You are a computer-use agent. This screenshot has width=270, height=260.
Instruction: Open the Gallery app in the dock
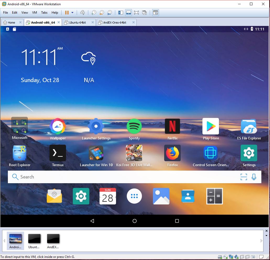161,196
